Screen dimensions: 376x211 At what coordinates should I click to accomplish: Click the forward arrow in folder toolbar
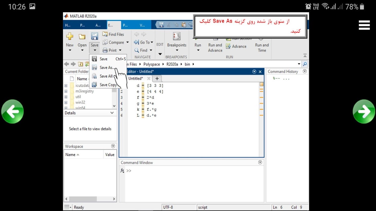click(73, 64)
